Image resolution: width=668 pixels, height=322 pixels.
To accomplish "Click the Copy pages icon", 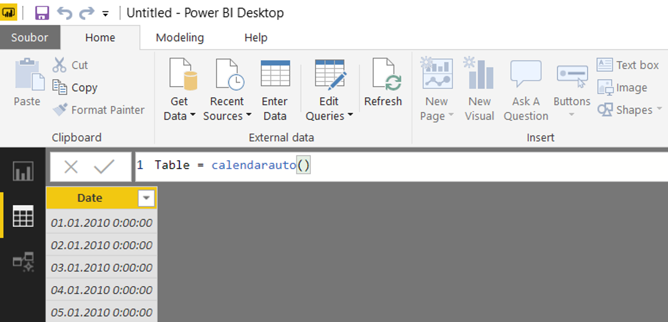I will click(60, 87).
